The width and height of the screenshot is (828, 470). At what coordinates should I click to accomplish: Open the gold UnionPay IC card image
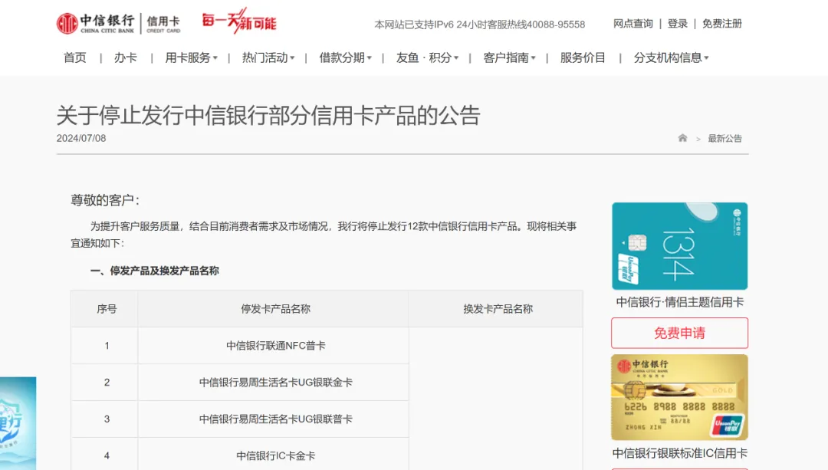pos(679,397)
